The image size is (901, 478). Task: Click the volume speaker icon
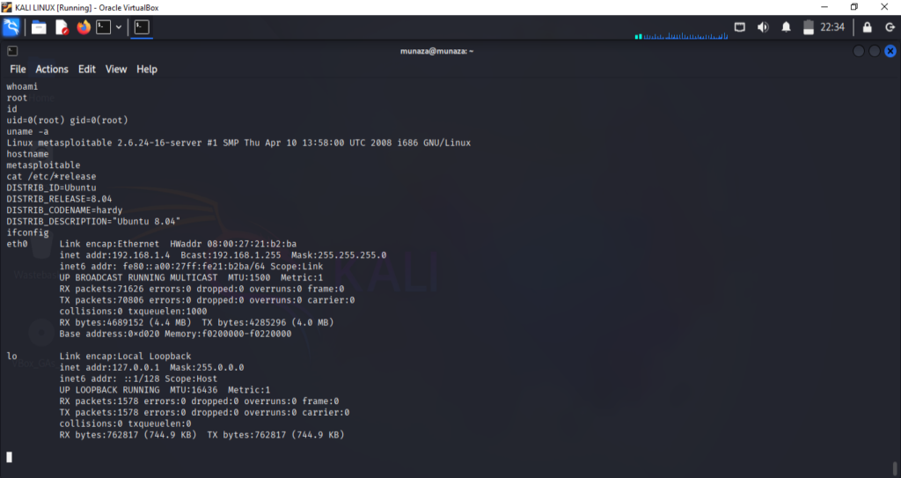click(x=763, y=27)
